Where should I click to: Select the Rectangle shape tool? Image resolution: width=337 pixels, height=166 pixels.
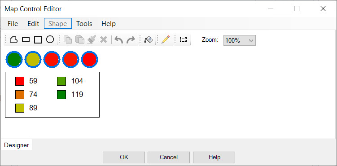26,40
